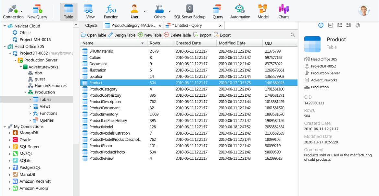Click the Design Table button
This screenshot has width=379, height=196.
(x=121, y=35)
